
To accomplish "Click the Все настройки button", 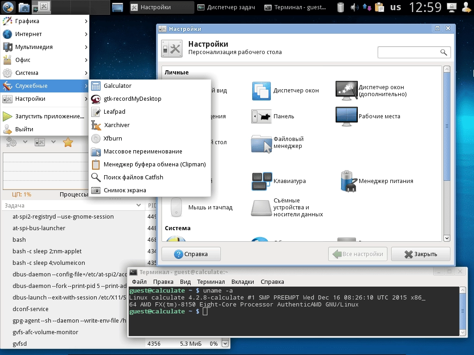I will [x=358, y=254].
